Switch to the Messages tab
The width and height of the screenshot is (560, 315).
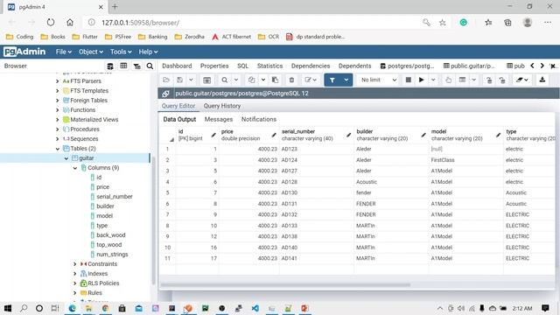point(219,119)
